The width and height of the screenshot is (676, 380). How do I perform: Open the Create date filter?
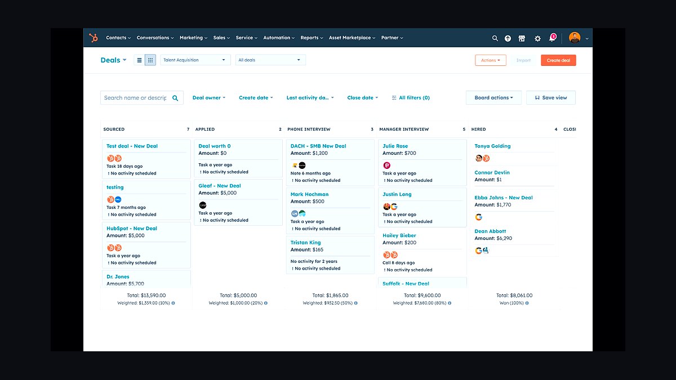pyautogui.click(x=256, y=98)
